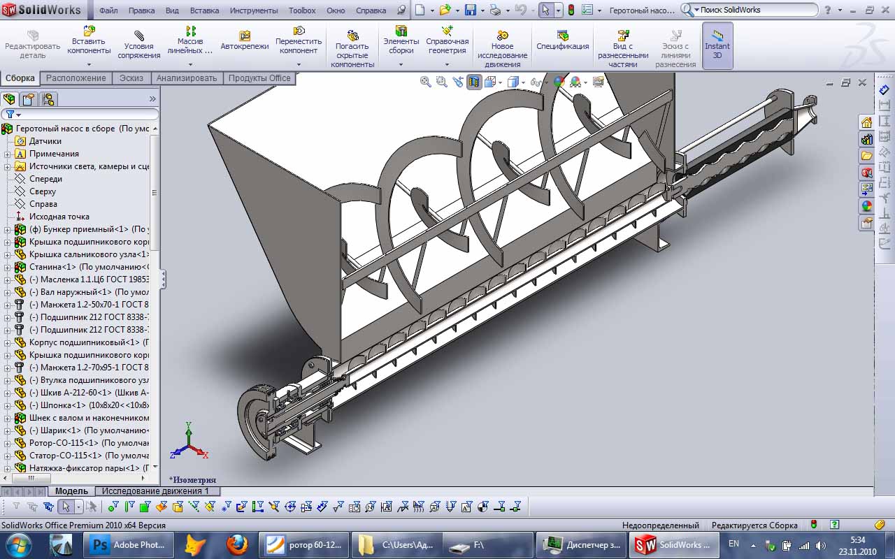Select the Датчики tree item
This screenshot has width=895, height=559.
tap(45, 141)
